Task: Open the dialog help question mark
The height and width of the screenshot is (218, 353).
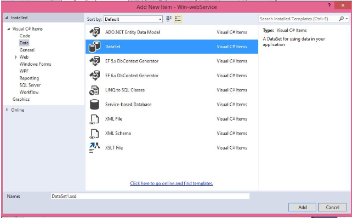Action: tap(329, 5)
